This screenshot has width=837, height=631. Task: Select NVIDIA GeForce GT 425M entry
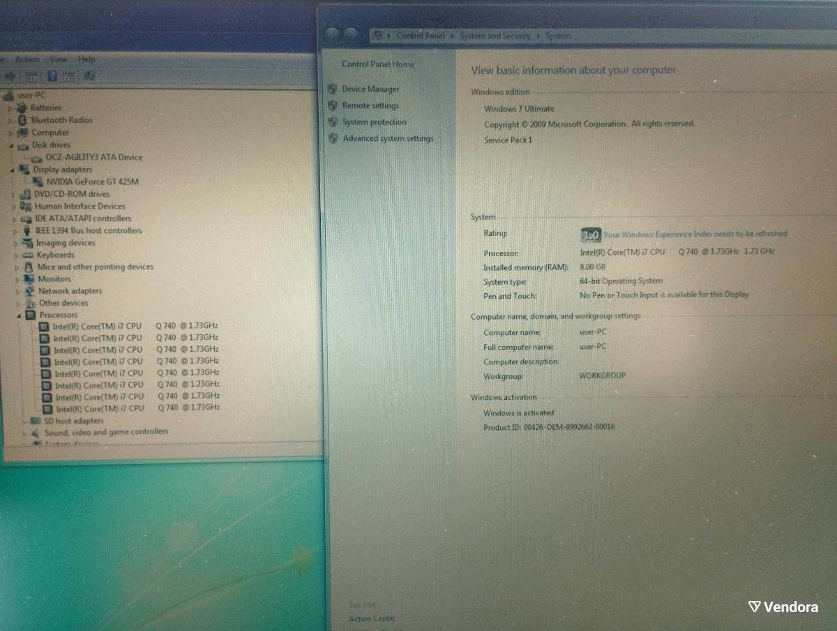pos(93,182)
